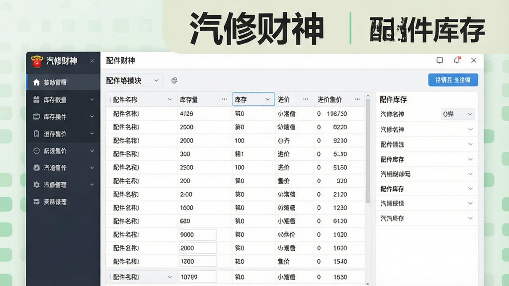Open the ellipsis menu on 进价售价 column
The width and height of the screenshot is (509, 286).
point(357,99)
